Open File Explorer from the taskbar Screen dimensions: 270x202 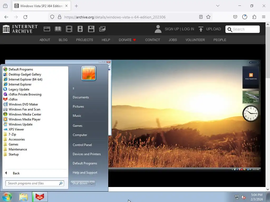23,197
